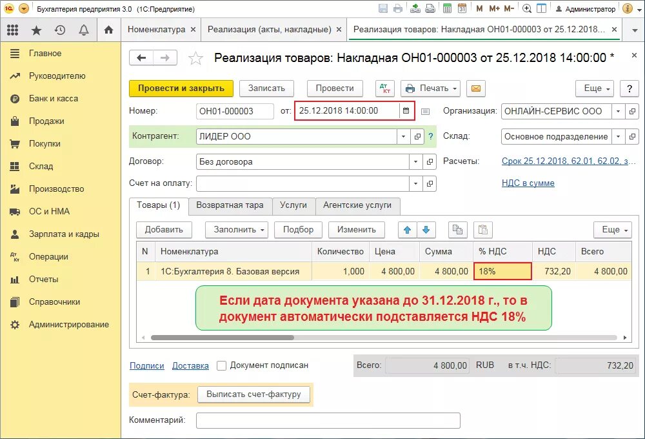
Task: Expand the Договор dropdown
Action: (x=416, y=162)
